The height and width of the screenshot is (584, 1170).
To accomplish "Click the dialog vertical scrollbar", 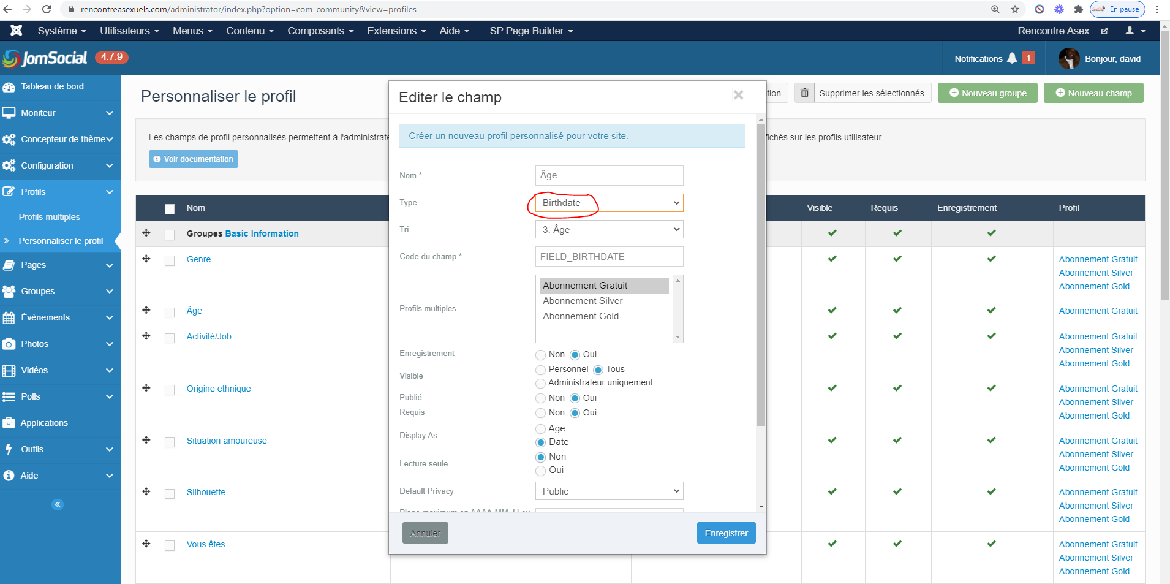I will (x=761, y=276).
